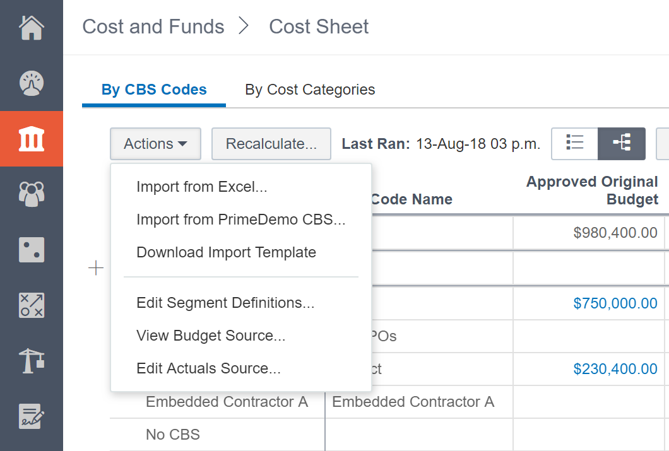Open the crane construction icon
The width and height of the screenshot is (669, 451).
(x=32, y=361)
